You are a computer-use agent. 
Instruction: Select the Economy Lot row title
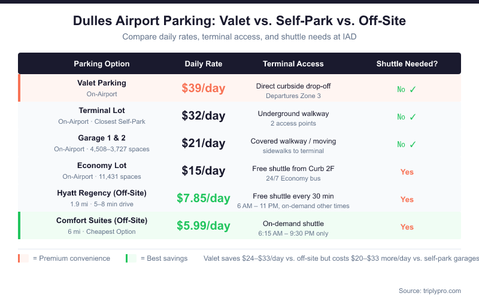tap(102, 166)
